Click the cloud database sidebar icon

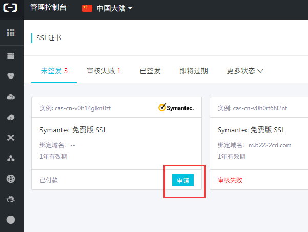tap(11, 97)
